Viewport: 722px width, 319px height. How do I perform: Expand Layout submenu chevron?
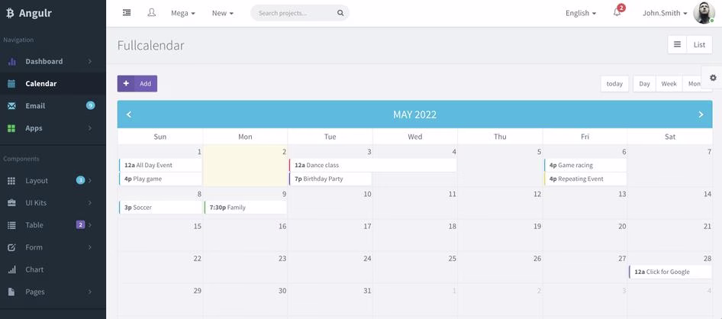pos(90,180)
